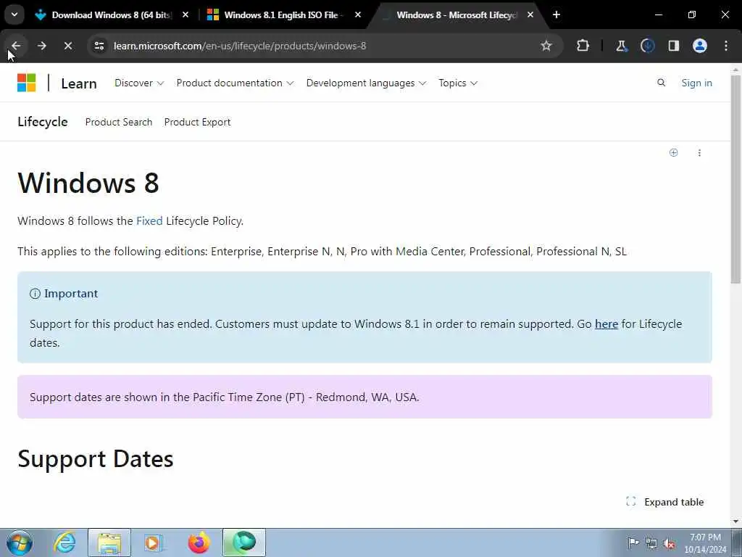The height and width of the screenshot is (557, 742).
Task: Open the Lifecycle section link
Action: point(43,122)
